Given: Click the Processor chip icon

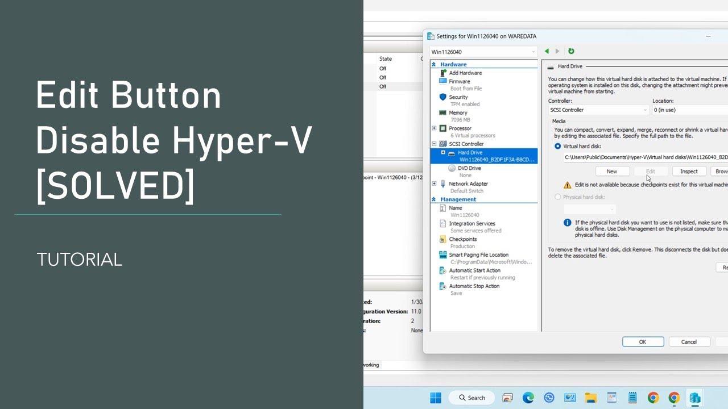Looking at the screenshot, I should point(443,128).
